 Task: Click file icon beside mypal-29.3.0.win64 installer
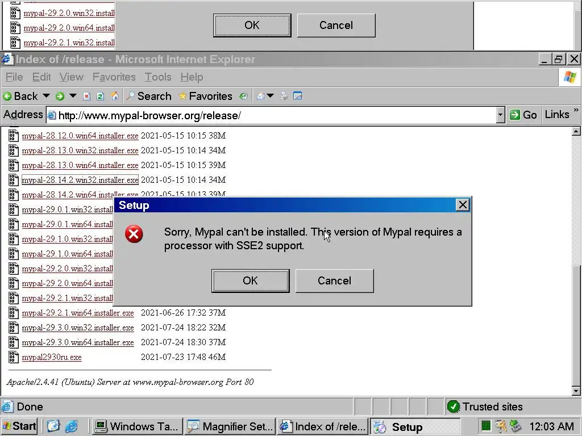(14, 342)
